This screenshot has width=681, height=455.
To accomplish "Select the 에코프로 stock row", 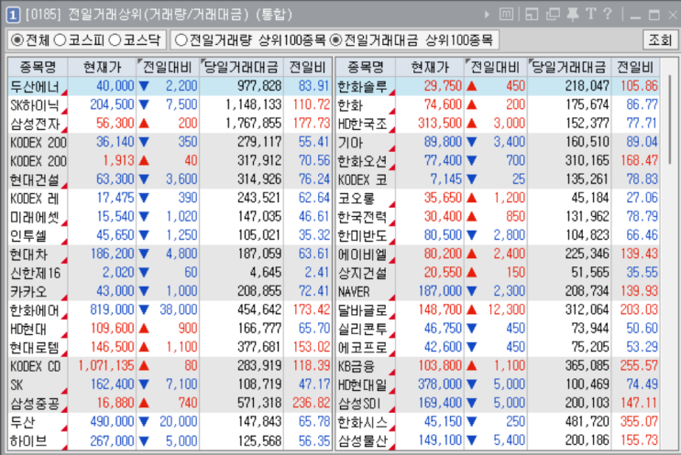I will coord(498,348).
